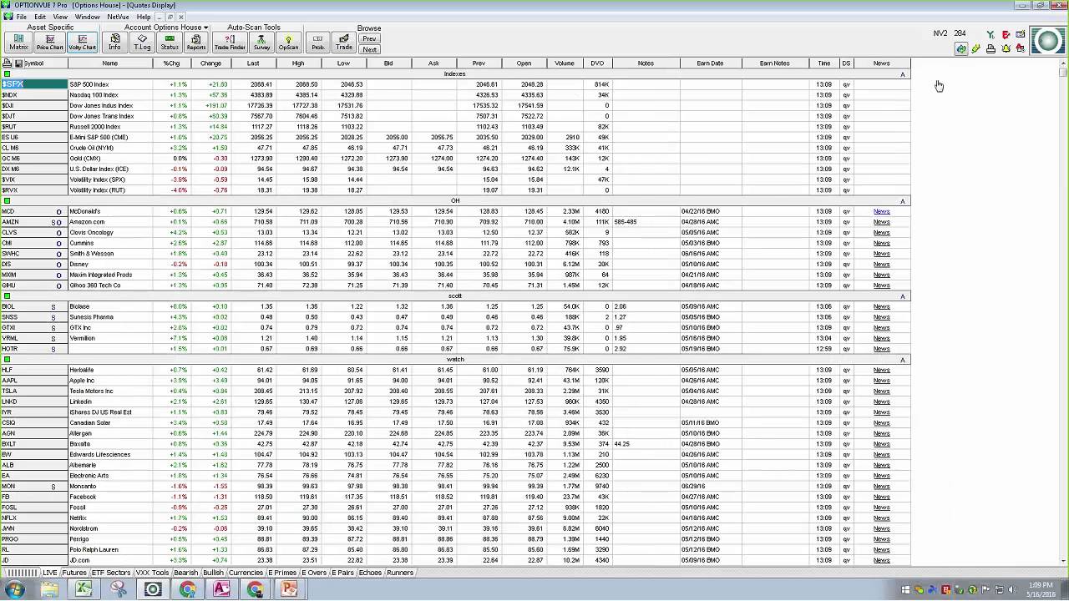Collapse the Indexes group using its A marker
Screen dimensions: 1069x601
pyautogui.click(x=902, y=75)
